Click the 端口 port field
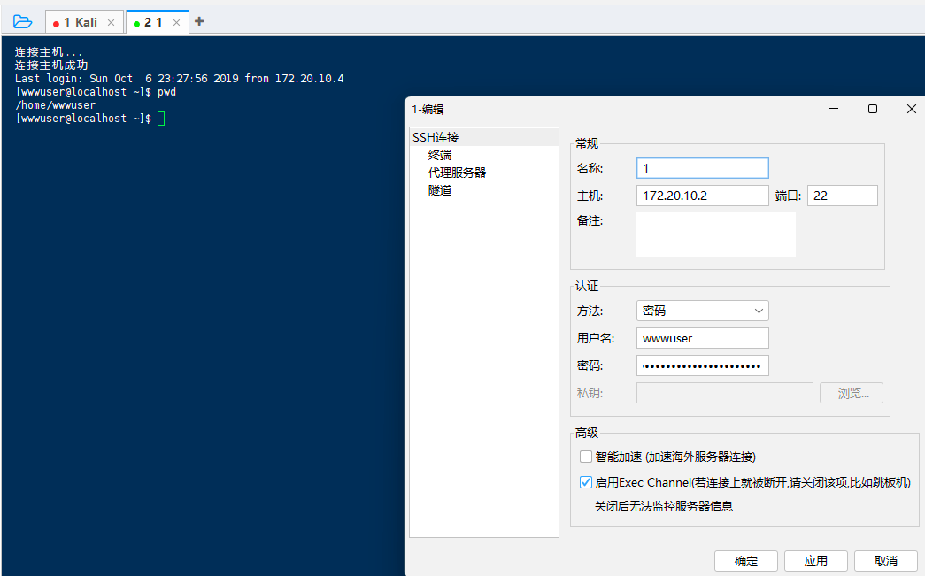 coord(842,196)
